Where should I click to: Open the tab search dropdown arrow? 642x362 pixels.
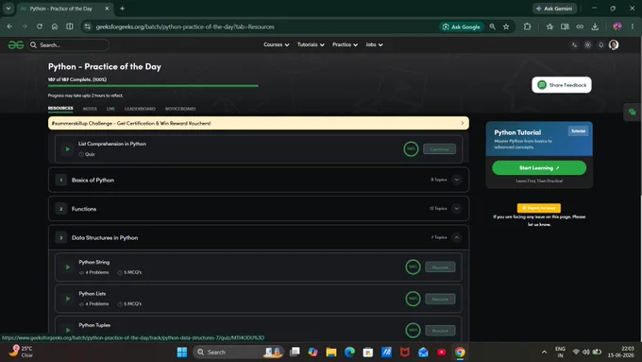pyautogui.click(x=8, y=9)
